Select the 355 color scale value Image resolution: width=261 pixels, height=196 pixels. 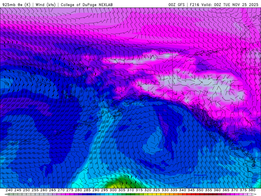(208, 190)
